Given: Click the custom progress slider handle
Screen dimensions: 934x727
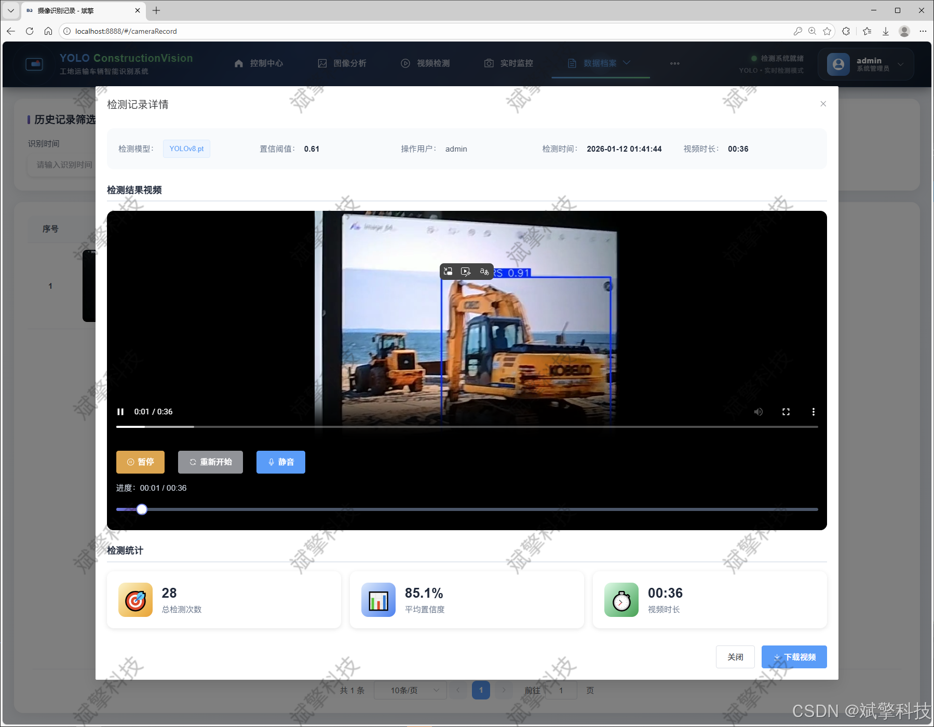Looking at the screenshot, I should click(142, 509).
